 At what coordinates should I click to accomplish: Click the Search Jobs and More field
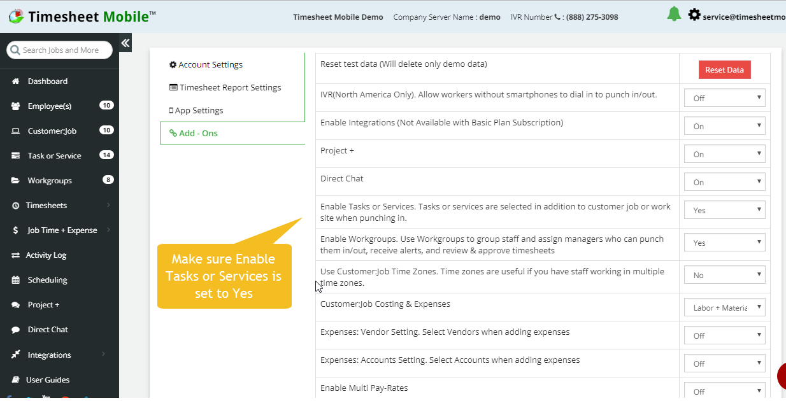[59, 50]
